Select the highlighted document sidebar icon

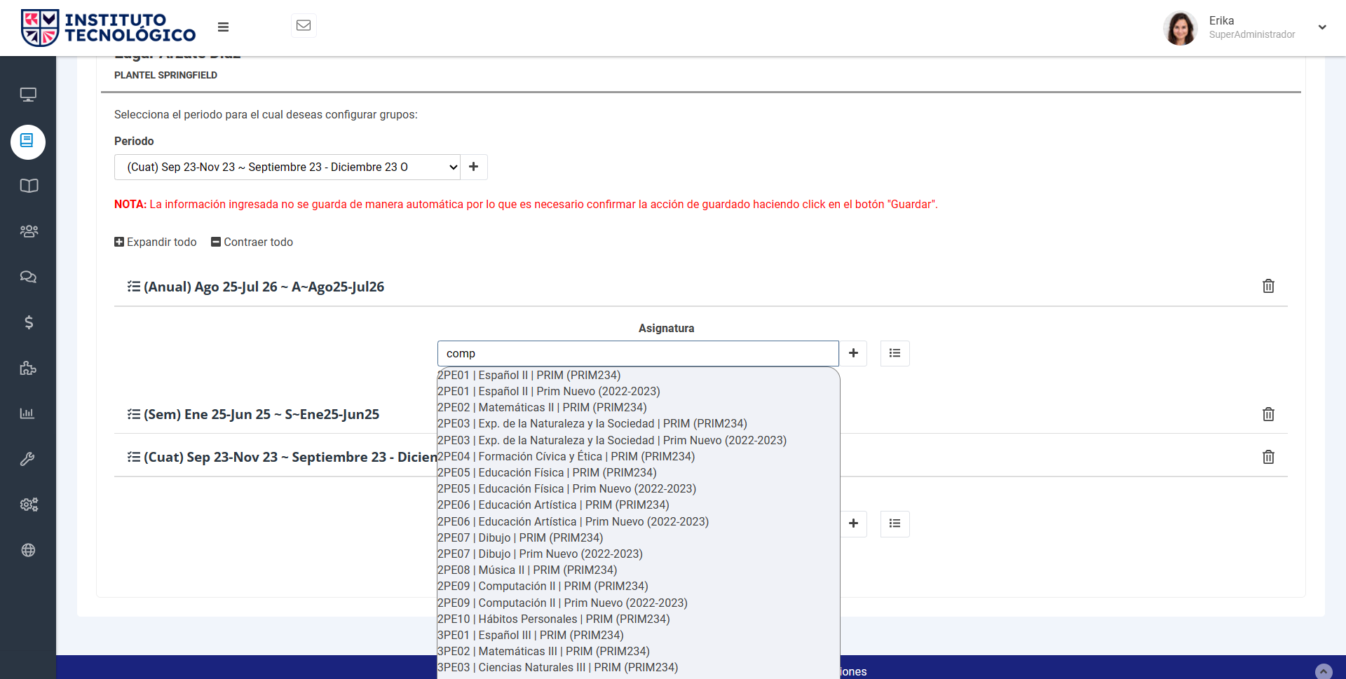(x=28, y=142)
